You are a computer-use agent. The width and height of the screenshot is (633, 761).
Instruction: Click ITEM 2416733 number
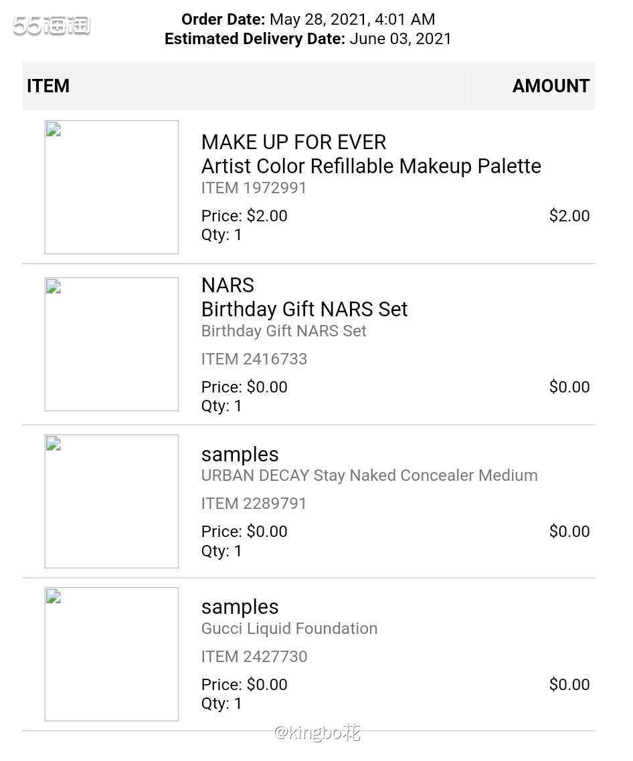(254, 359)
